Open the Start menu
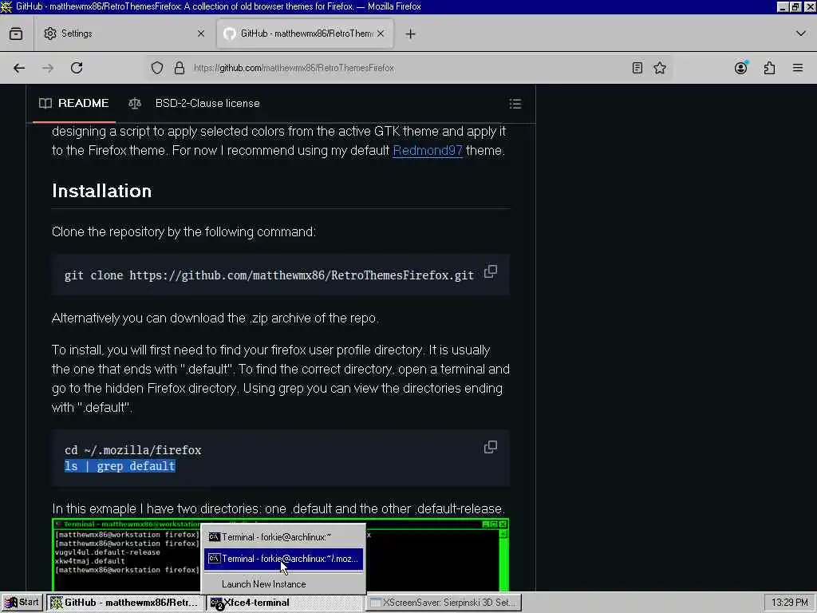The height and width of the screenshot is (613, 817). click(x=22, y=603)
